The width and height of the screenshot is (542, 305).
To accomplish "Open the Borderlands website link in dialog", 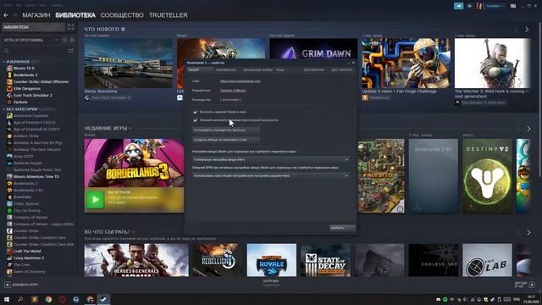I will pos(241,81).
